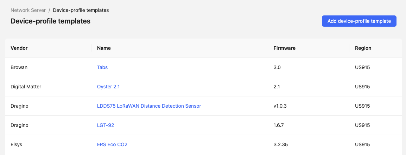
Task: Select the LGT-92 template link
Action: pos(106,125)
